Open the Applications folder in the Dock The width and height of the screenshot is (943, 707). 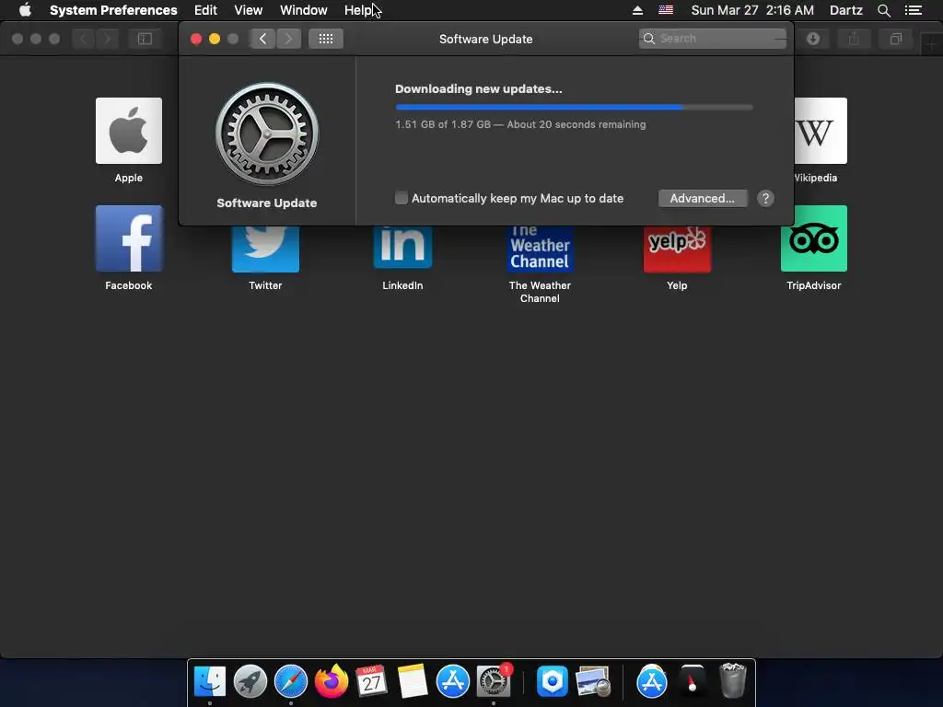tap(652, 681)
